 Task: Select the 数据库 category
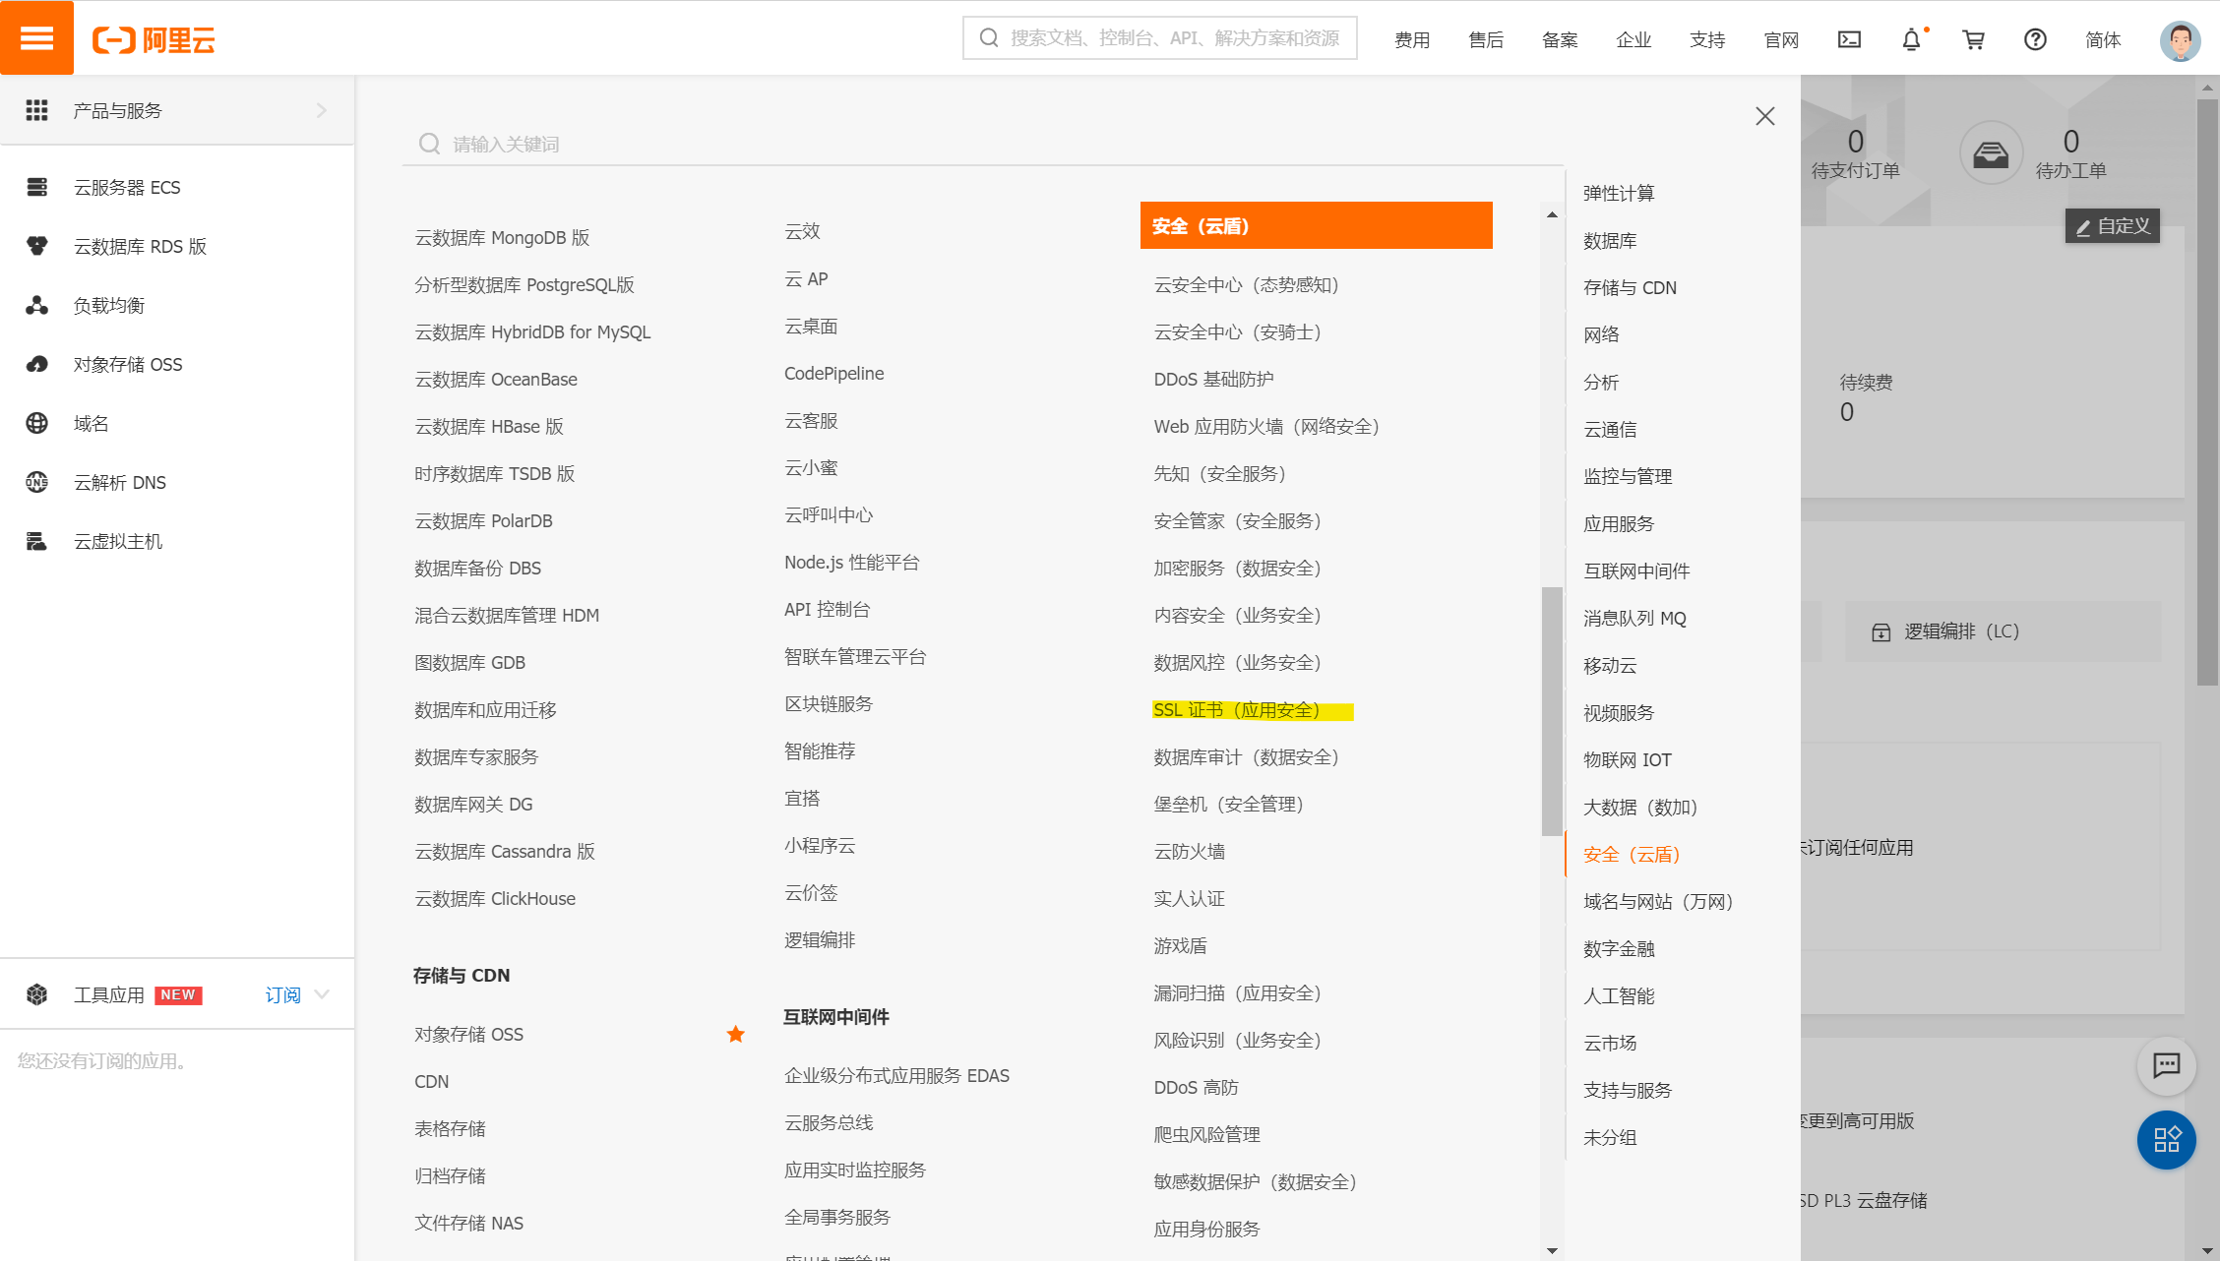(1610, 240)
